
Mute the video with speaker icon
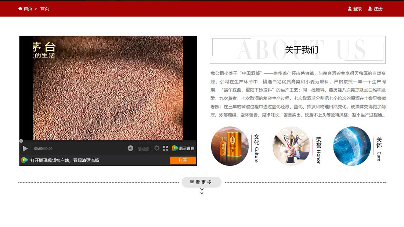pyautogui.click(x=130, y=148)
